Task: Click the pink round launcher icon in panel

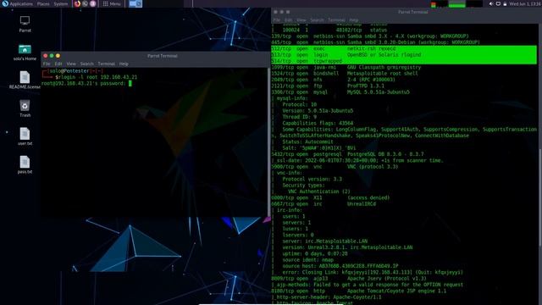Action: (92, 3)
